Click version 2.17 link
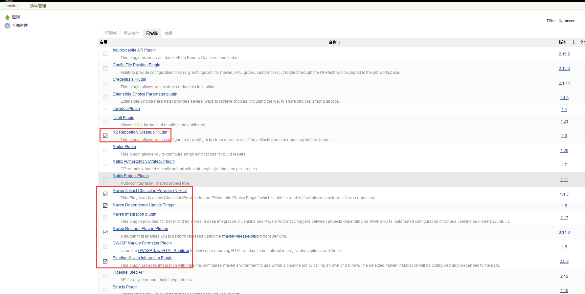 (x=564, y=218)
